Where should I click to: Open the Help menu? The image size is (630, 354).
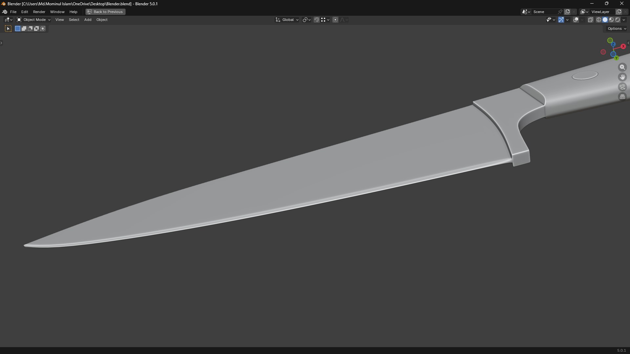[73, 12]
